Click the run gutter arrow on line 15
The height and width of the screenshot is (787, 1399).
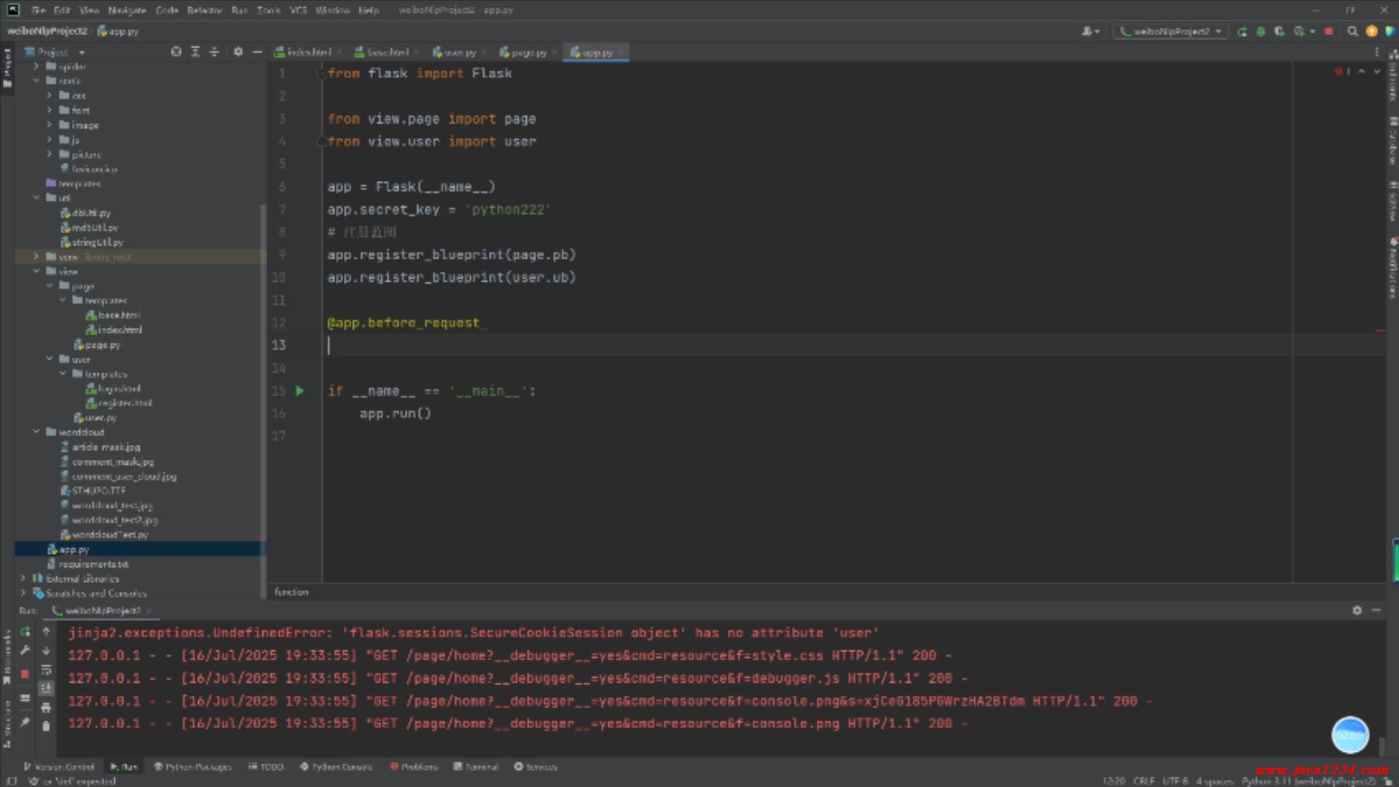click(x=299, y=391)
